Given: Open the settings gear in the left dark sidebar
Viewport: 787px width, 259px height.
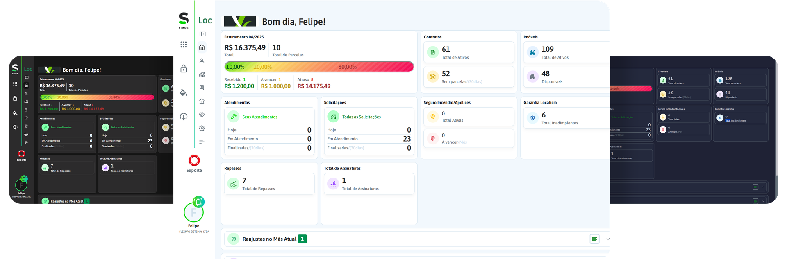Looking at the screenshot, I should 26,134.
